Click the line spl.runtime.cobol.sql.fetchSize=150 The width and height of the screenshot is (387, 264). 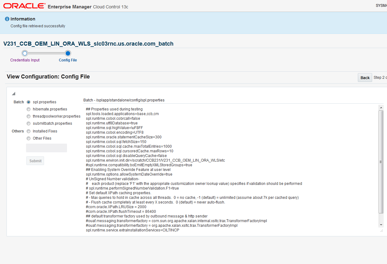point(116,142)
